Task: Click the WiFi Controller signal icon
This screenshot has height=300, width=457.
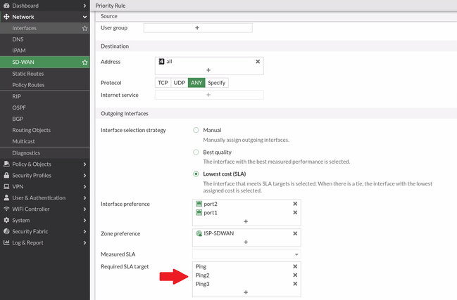Action: (x=6, y=209)
